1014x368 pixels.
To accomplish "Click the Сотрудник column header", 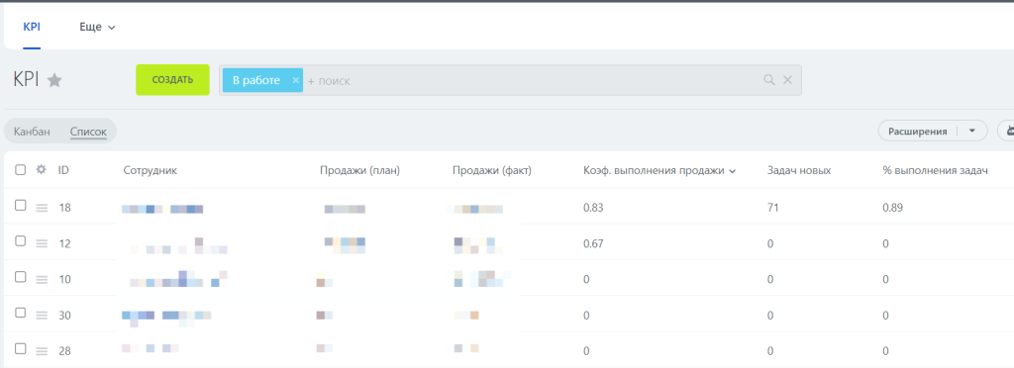I will pyautogui.click(x=151, y=170).
